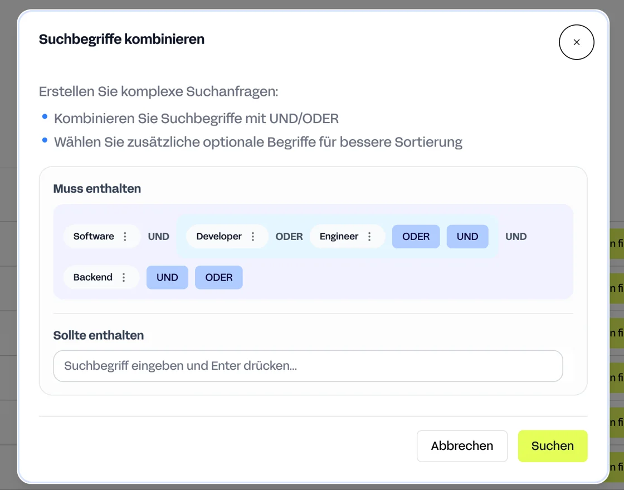The width and height of the screenshot is (624, 490).
Task: Select the Software search term chip
Action: (x=94, y=237)
